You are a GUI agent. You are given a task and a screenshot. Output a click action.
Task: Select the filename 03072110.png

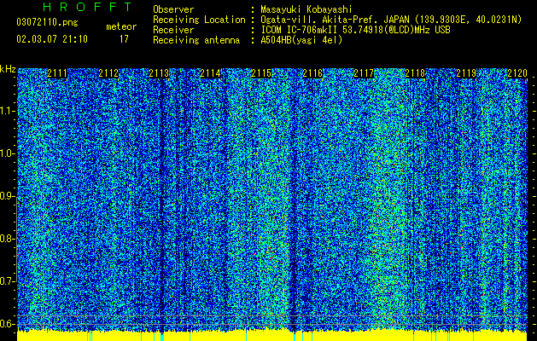(x=47, y=23)
